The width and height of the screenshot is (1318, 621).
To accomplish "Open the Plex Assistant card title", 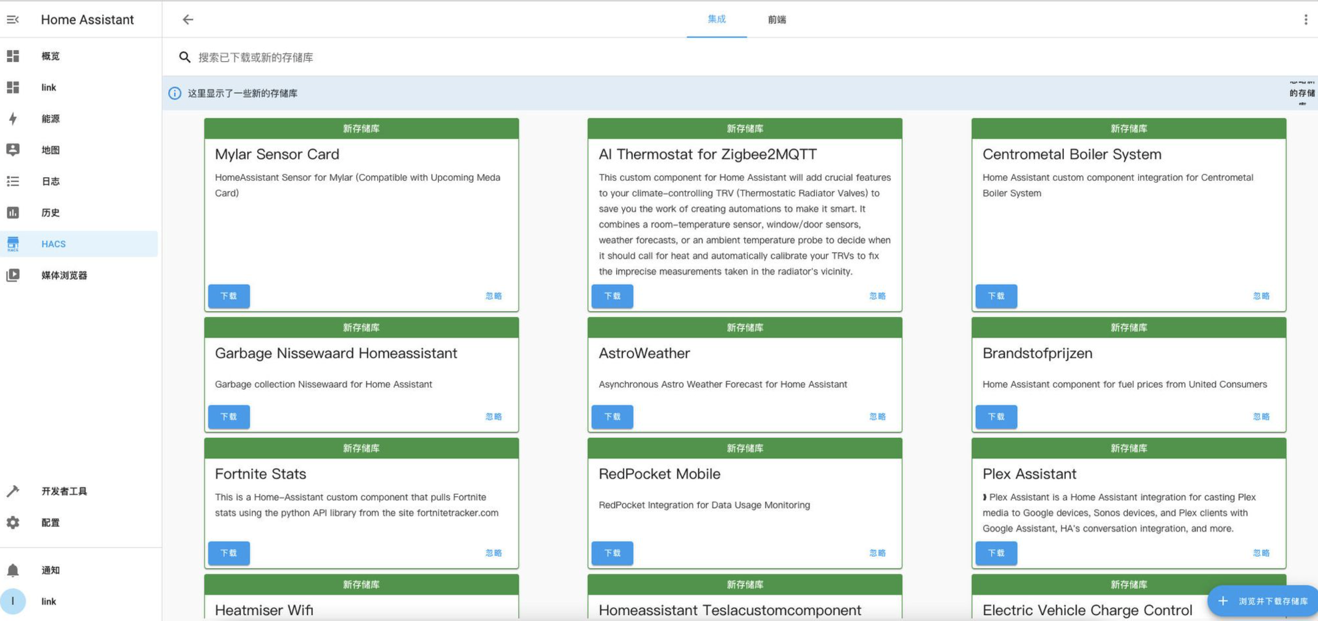I will [x=1030, y=474].
